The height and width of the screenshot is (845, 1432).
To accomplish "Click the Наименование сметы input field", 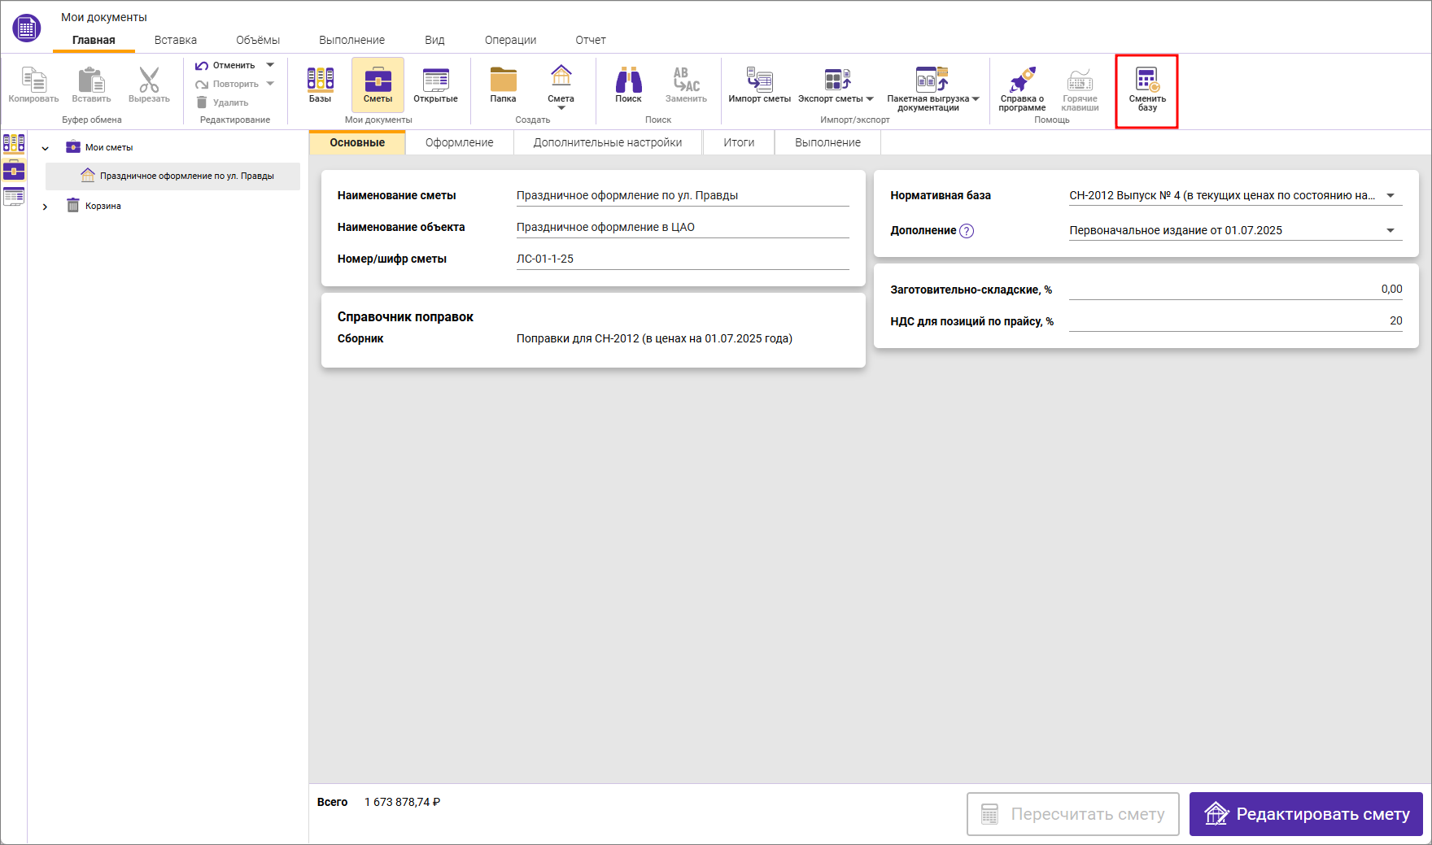I will [682, 195].
